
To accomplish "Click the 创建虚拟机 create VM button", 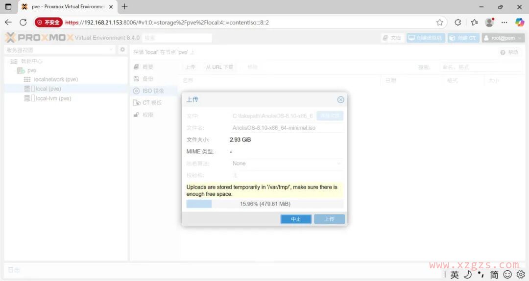I will 425,38.
